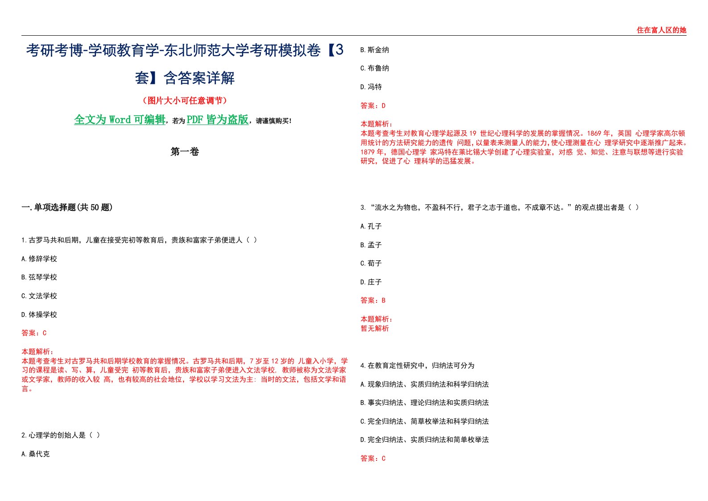Image resolution: width=708 pixels, height=501 pixels.
Task: Click the answer line 答案：B
Action: [373, 301]
